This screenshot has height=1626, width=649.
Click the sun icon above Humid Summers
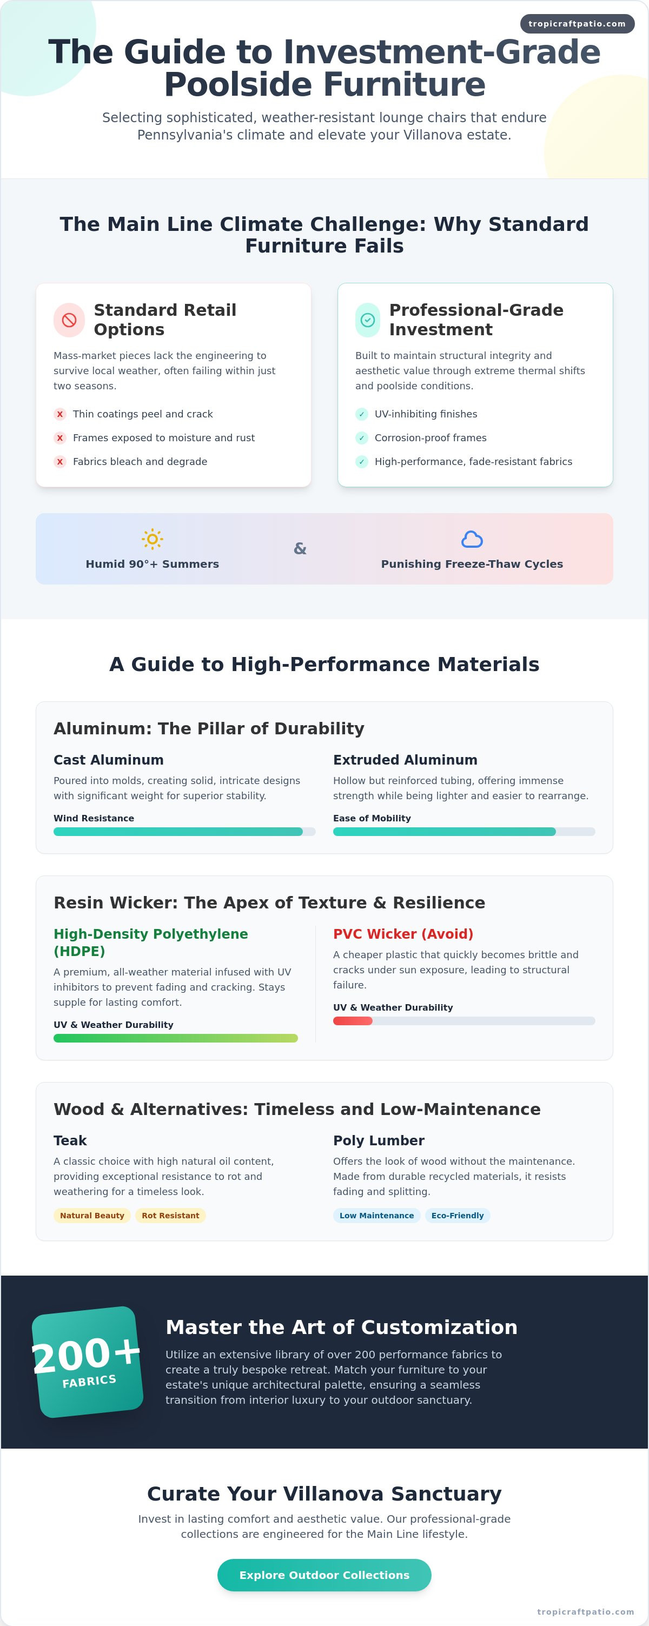click(152, 539)
